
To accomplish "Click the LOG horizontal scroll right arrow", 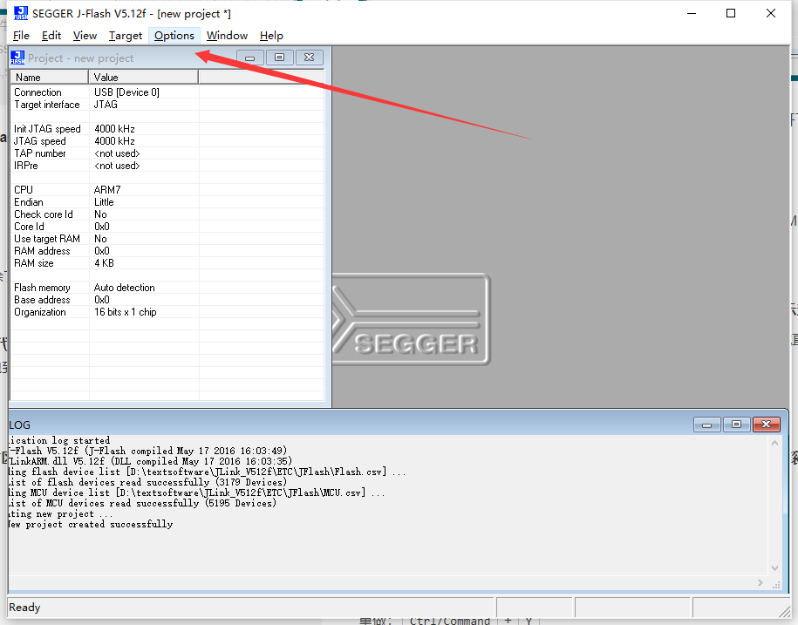I will 760,583.
